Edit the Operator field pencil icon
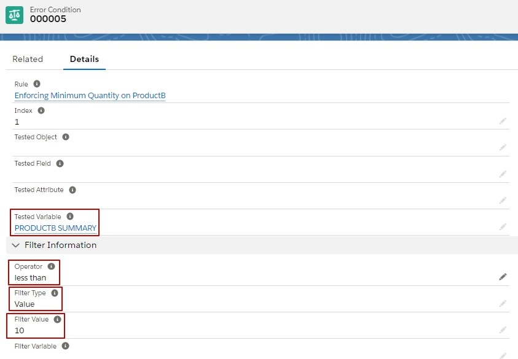518x359 pixels. coord(503,277)
